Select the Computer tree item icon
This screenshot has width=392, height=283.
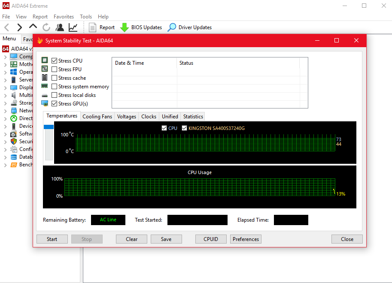(x=14, y=56)
